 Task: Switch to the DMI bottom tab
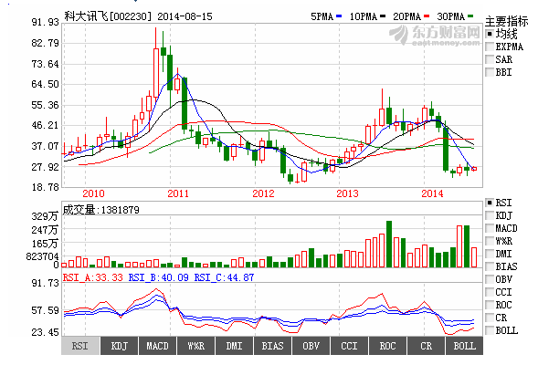[x=235, y=346]
